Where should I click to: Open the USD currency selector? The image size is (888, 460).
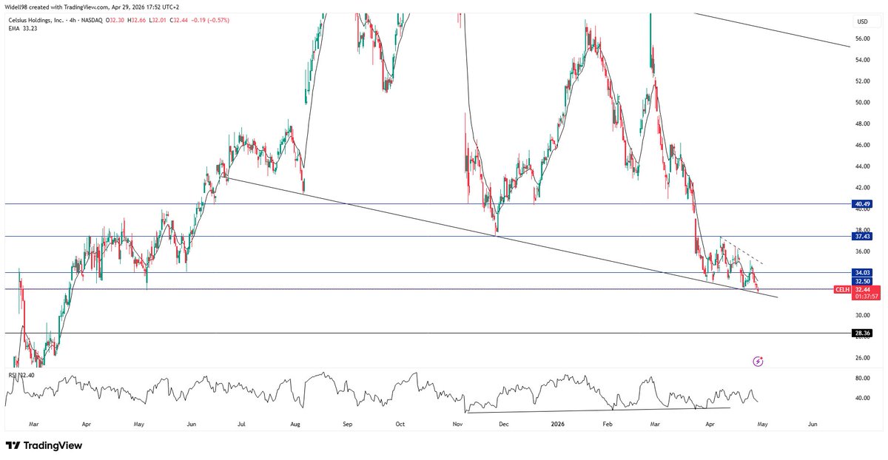pyautogui.click(x=862, y=21)
